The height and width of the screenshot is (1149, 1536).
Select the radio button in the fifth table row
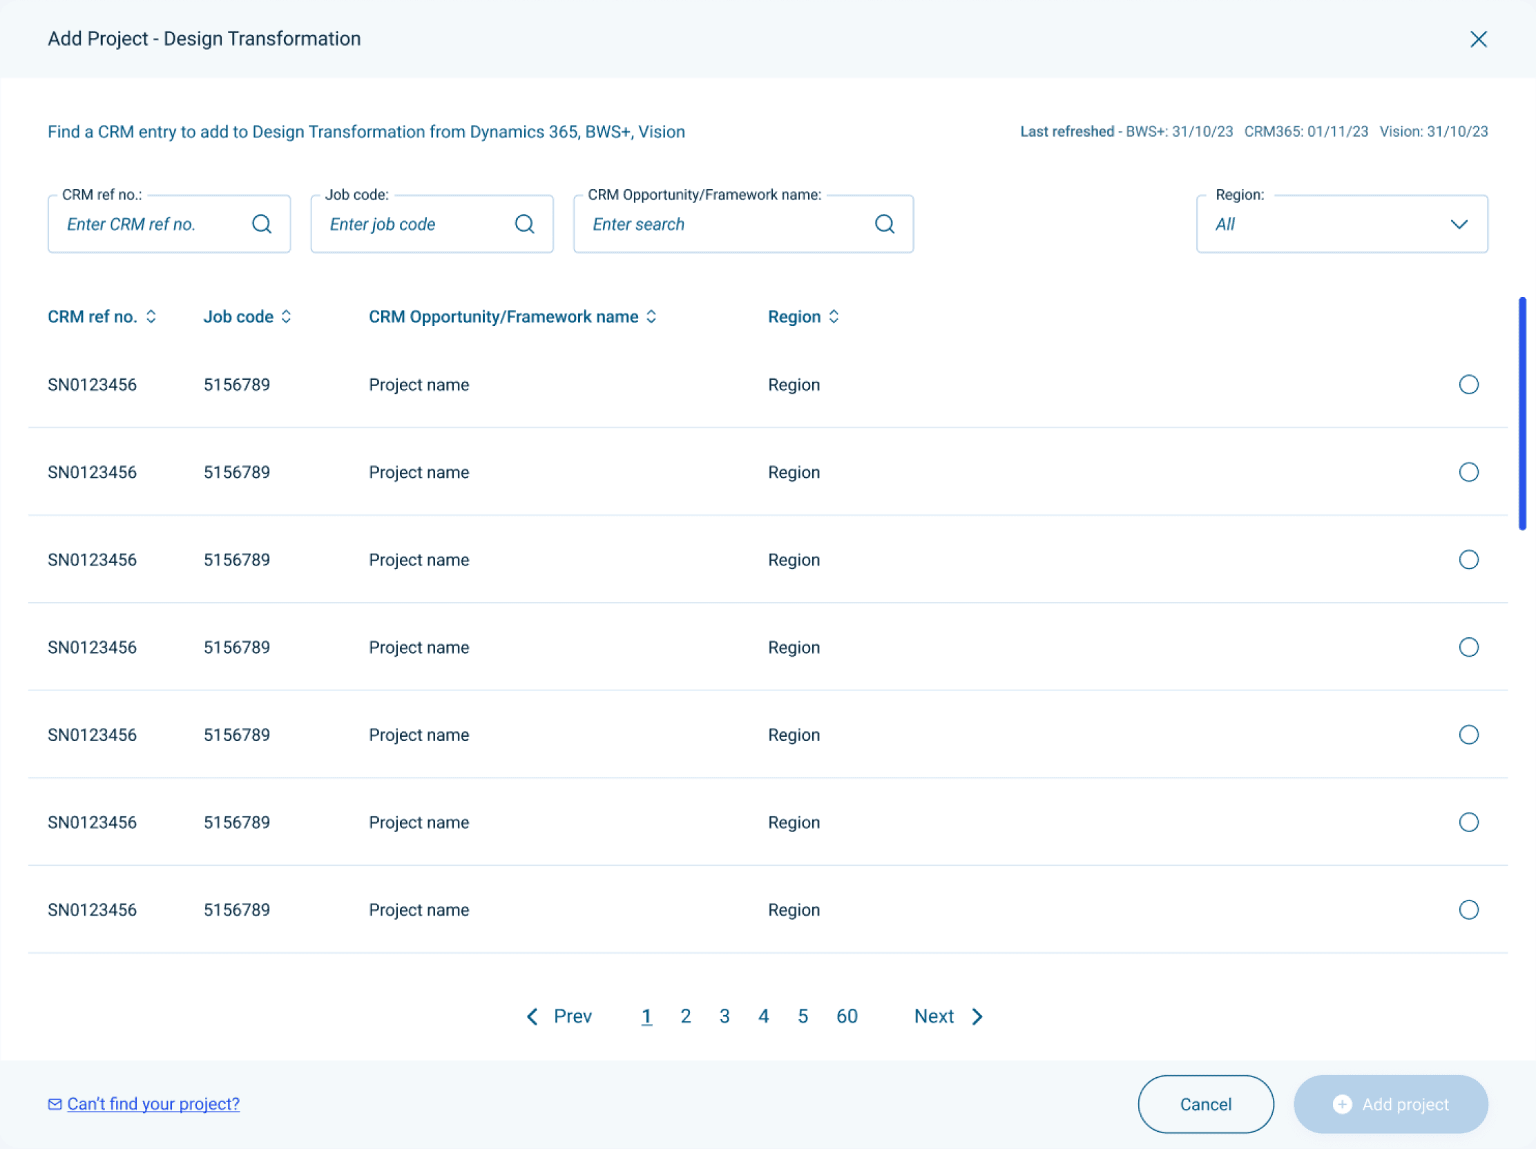tap(1468, 735)
